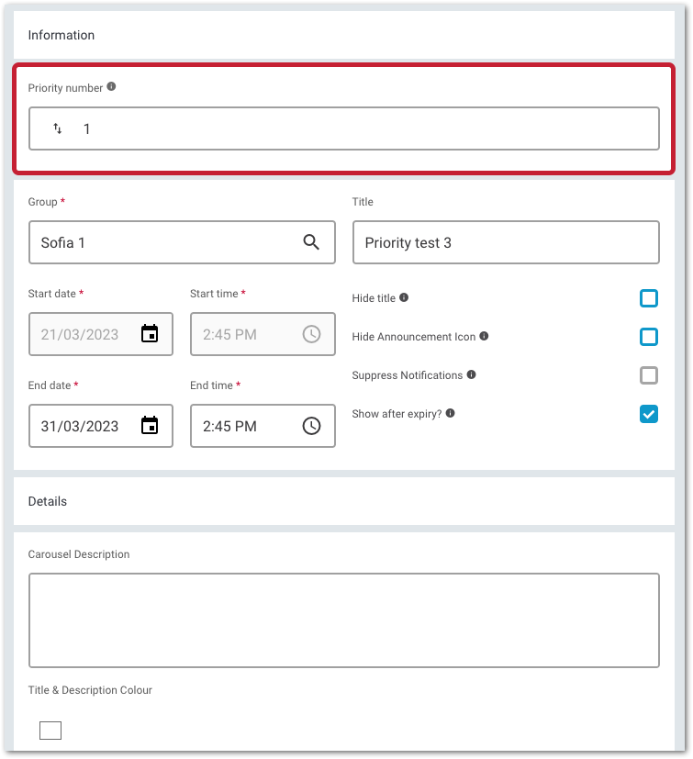Viewport: 693px width, 759px height.
Task: Click the Group search magnifier icon
Action: pyautogui.click(x=311, y=242)
